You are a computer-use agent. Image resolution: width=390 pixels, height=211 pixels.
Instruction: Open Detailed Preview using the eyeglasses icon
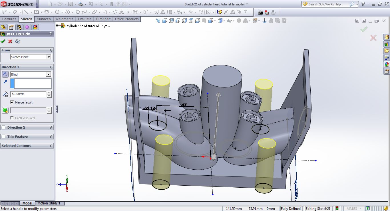pos(17,41)
